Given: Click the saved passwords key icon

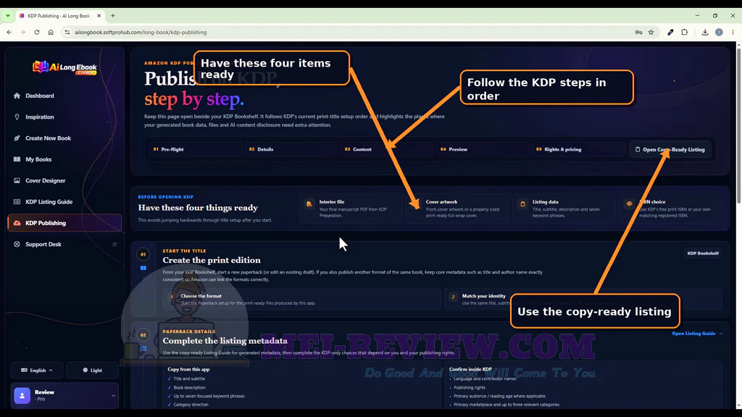Looking at the screenshot, I should 638,32.
